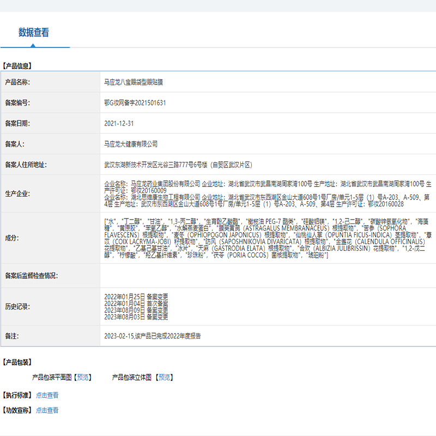
Task: Click 点击查看 beside 执行标准
Action: (x=47, y=395)
